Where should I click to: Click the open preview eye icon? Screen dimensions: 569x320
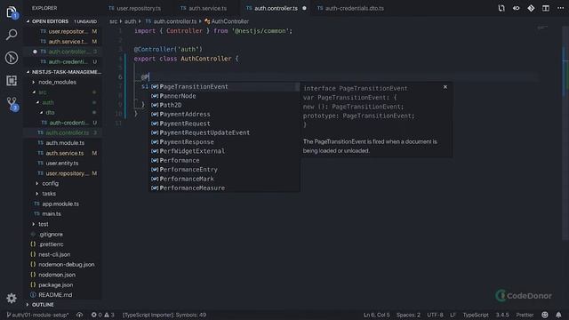pos(516,8)
